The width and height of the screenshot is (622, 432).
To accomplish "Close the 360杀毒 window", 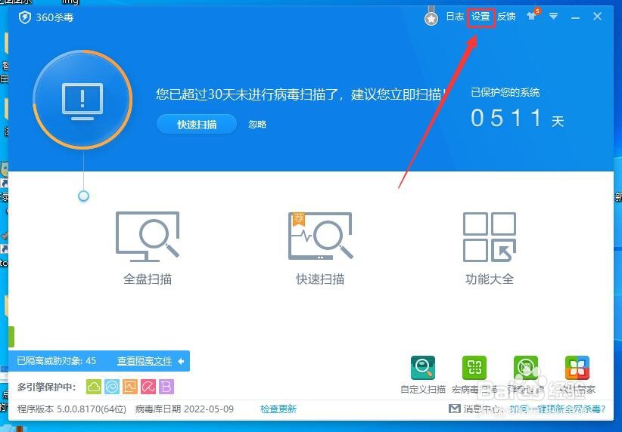I will coord(597,16).
